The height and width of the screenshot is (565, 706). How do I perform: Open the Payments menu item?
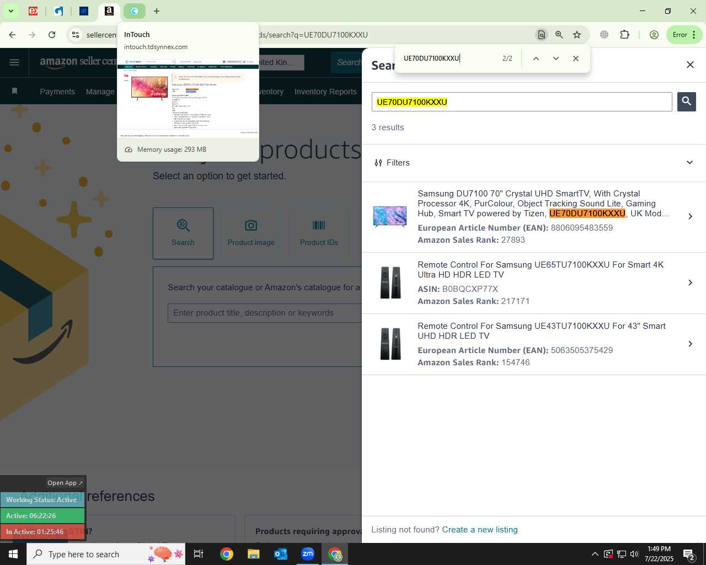point(57,92)
